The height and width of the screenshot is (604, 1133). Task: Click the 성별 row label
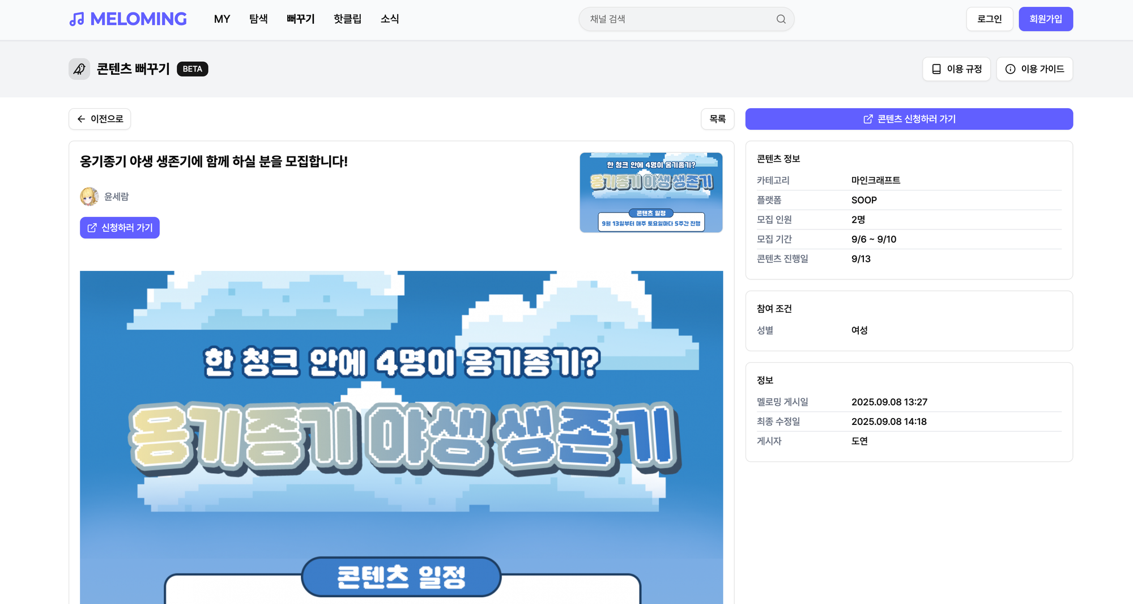pos(765,330)
